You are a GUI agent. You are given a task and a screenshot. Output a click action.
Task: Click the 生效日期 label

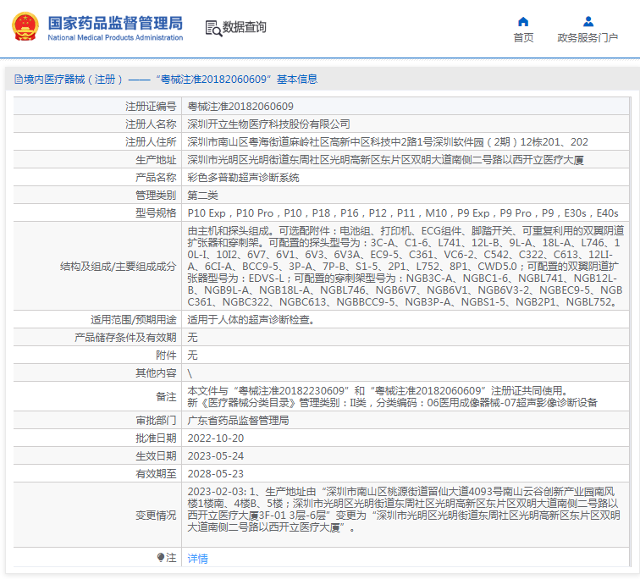coord(156,455)
